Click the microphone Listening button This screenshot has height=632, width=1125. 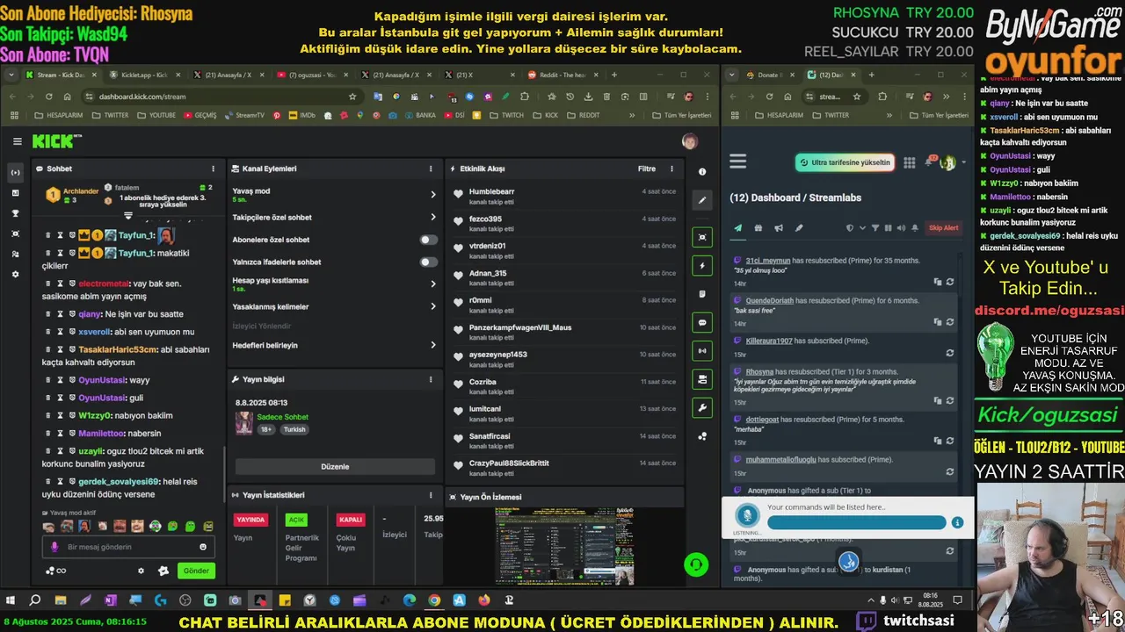click(747, 516)
